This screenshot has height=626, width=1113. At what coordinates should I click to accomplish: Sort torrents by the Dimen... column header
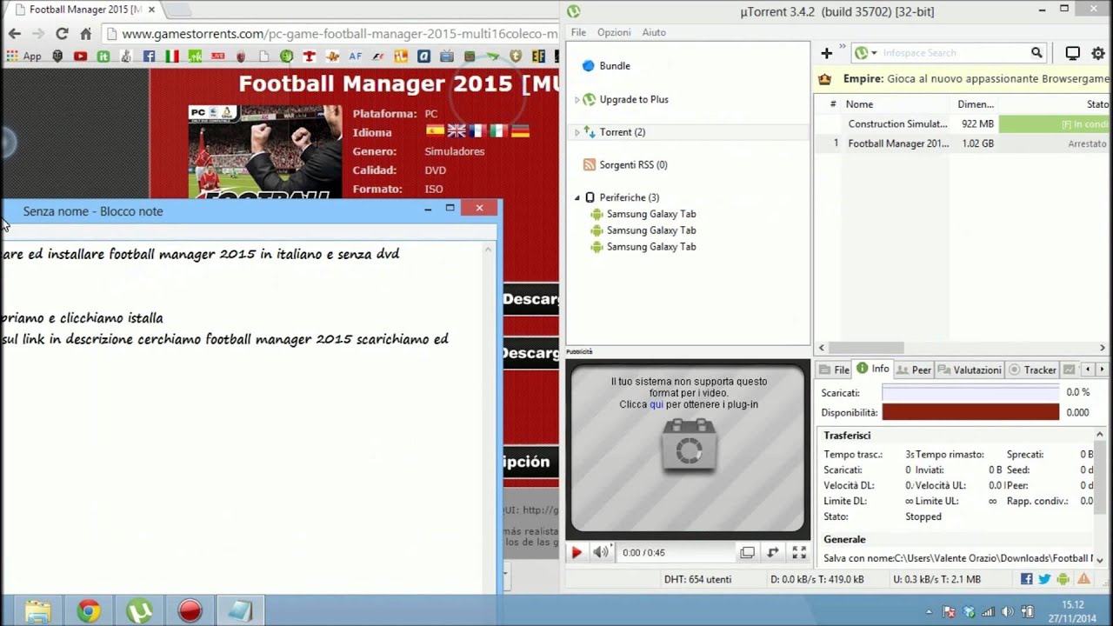(976, 104)
